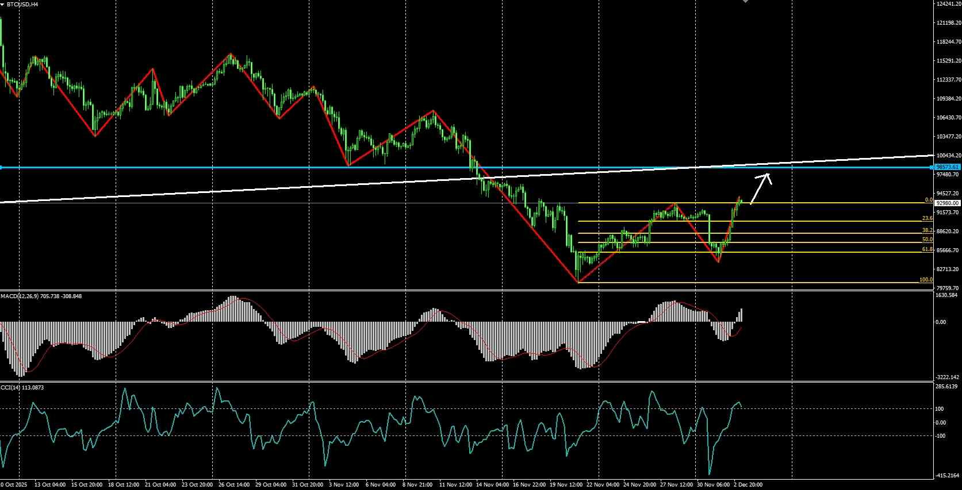962x490 pixels.
Task: Click the 26 Oct 14:00 time label
Action: 235,485
